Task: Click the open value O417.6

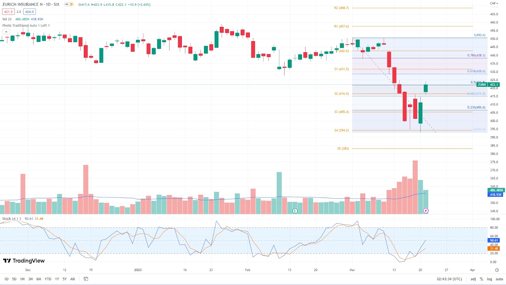Action: click(x=84, y=5)
